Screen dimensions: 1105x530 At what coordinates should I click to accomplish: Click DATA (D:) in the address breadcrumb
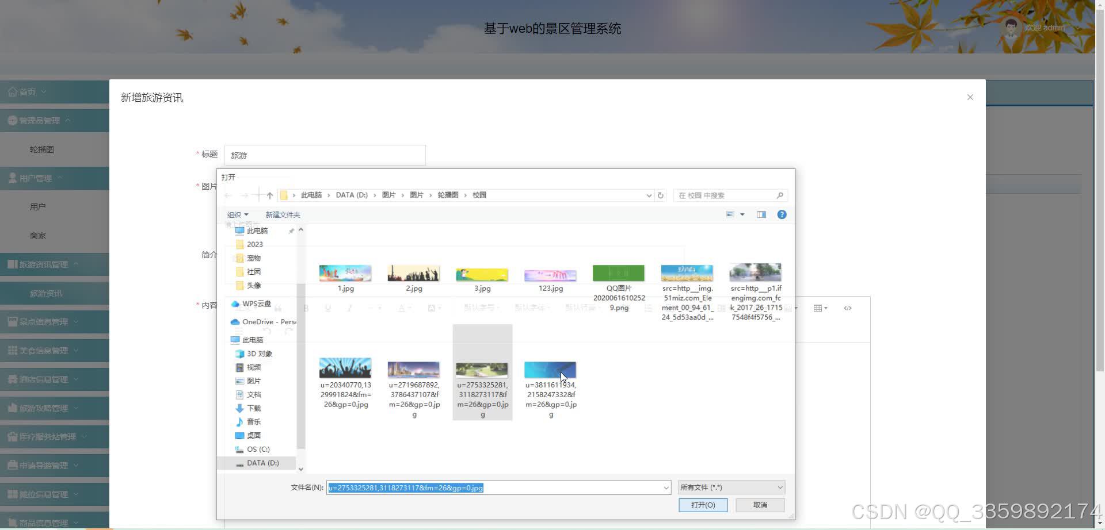[x=352, y=195]
